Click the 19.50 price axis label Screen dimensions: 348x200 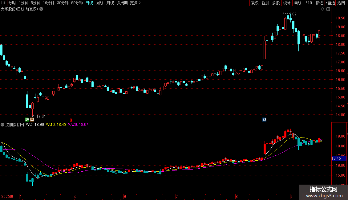340,18
